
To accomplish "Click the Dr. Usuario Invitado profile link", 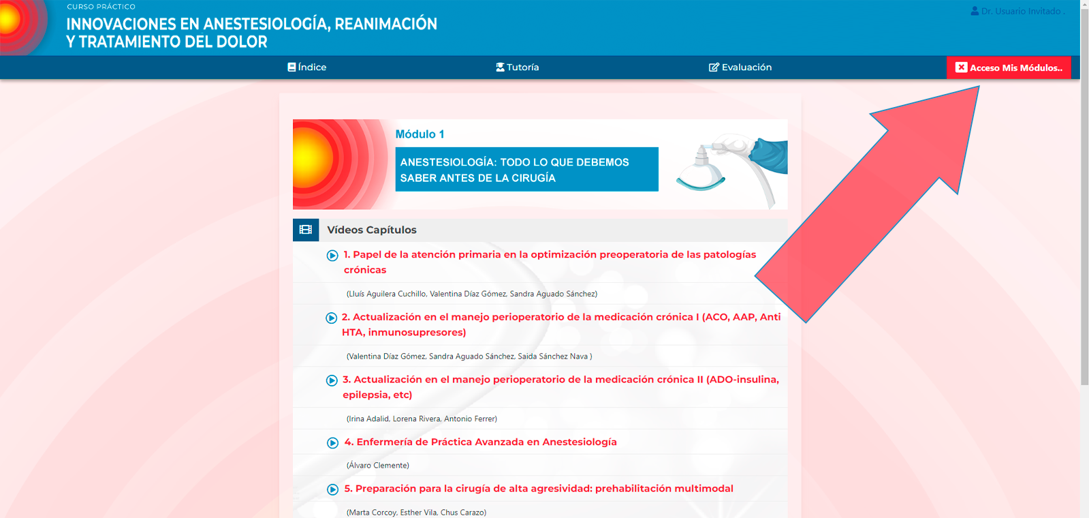I will point(1017,11).
